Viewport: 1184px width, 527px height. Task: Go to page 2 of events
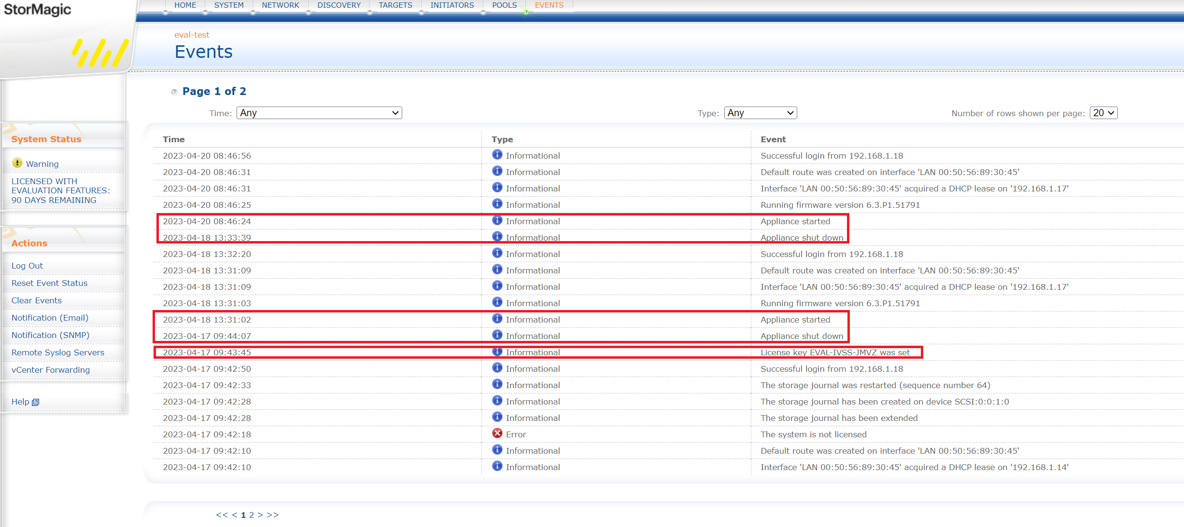[252, 515]
